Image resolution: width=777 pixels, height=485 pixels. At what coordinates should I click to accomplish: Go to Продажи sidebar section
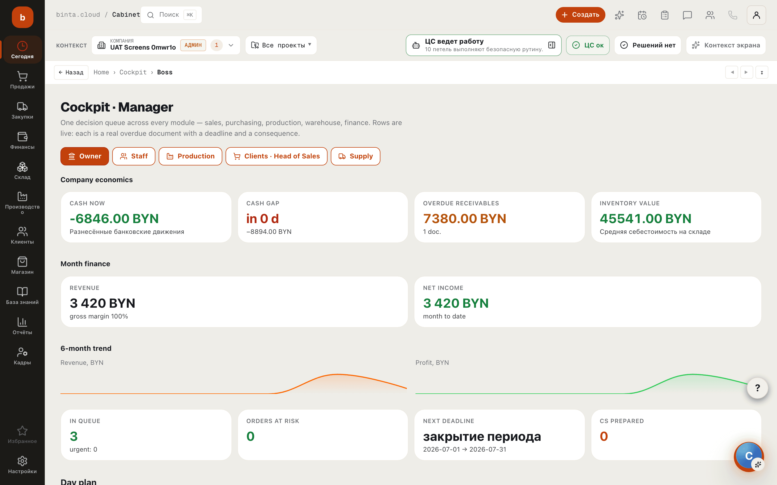(x=22, y=80)
